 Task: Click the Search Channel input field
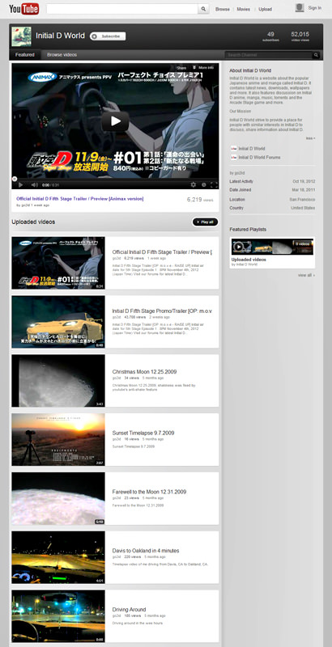268,55
